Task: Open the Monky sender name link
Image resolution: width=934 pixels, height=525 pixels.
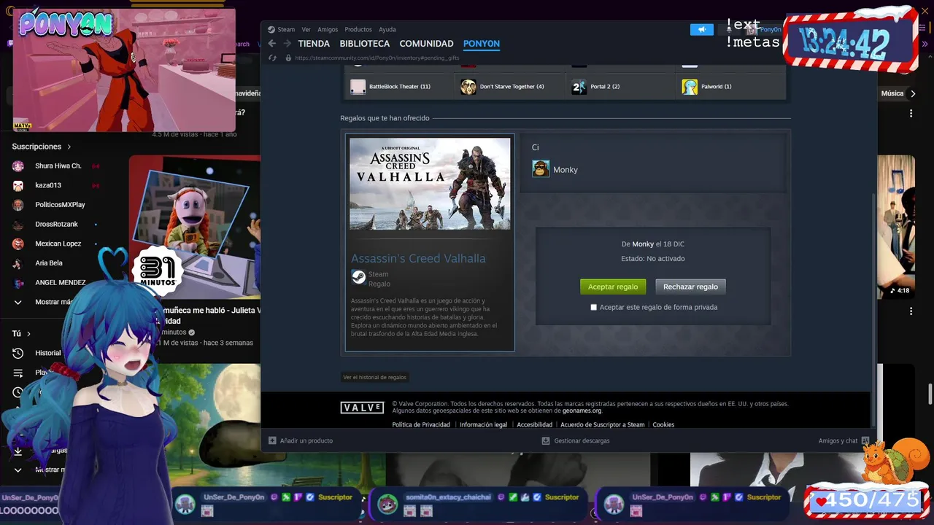Action: pyautogui.click(x=643, y=244)
